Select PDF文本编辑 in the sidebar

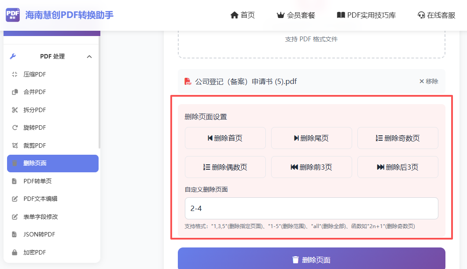pos(53,199)
